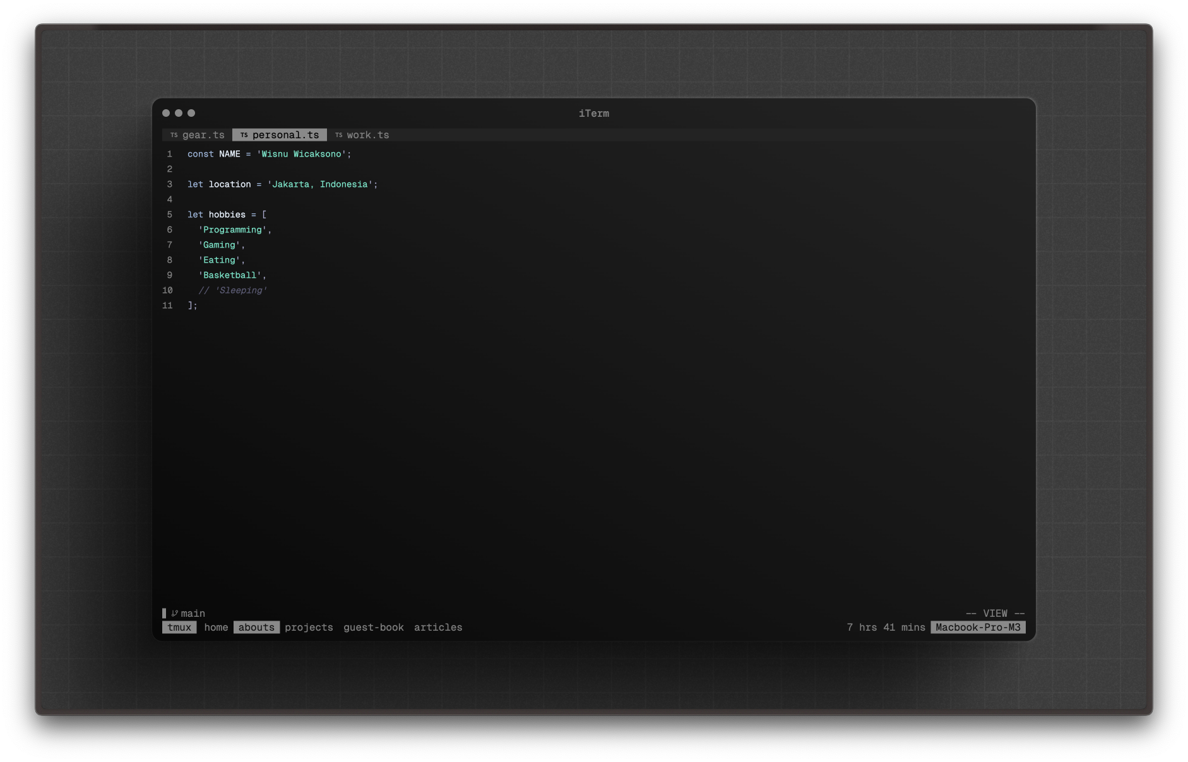The height and width of the screenshot is (762, 1188).
Task: Click the TS icon on gear.ts tab
Action: point(174,135)
